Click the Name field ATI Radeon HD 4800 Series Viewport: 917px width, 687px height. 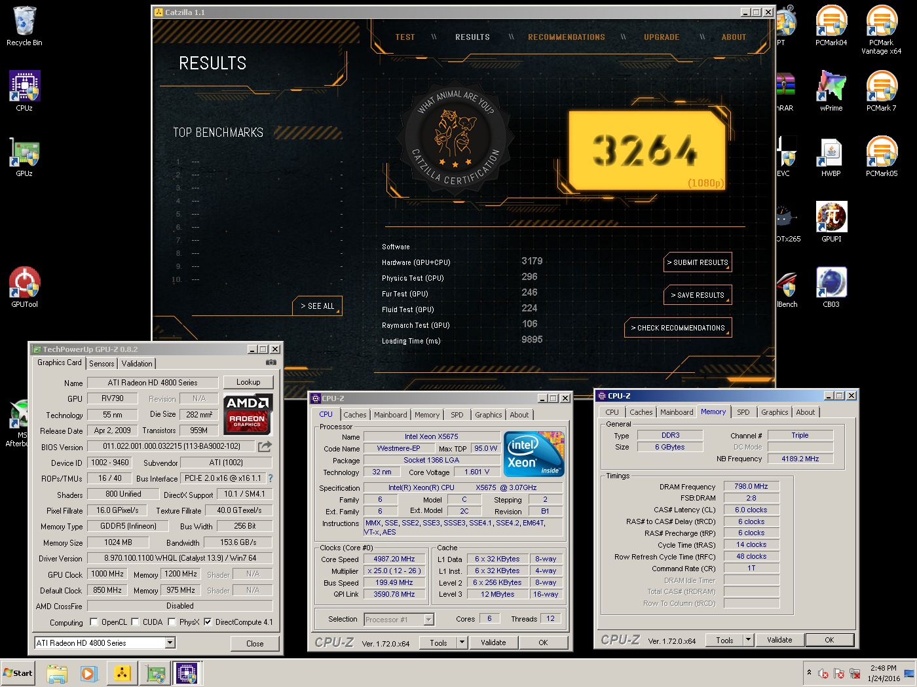pyautogui.click(x=153, y=383)
